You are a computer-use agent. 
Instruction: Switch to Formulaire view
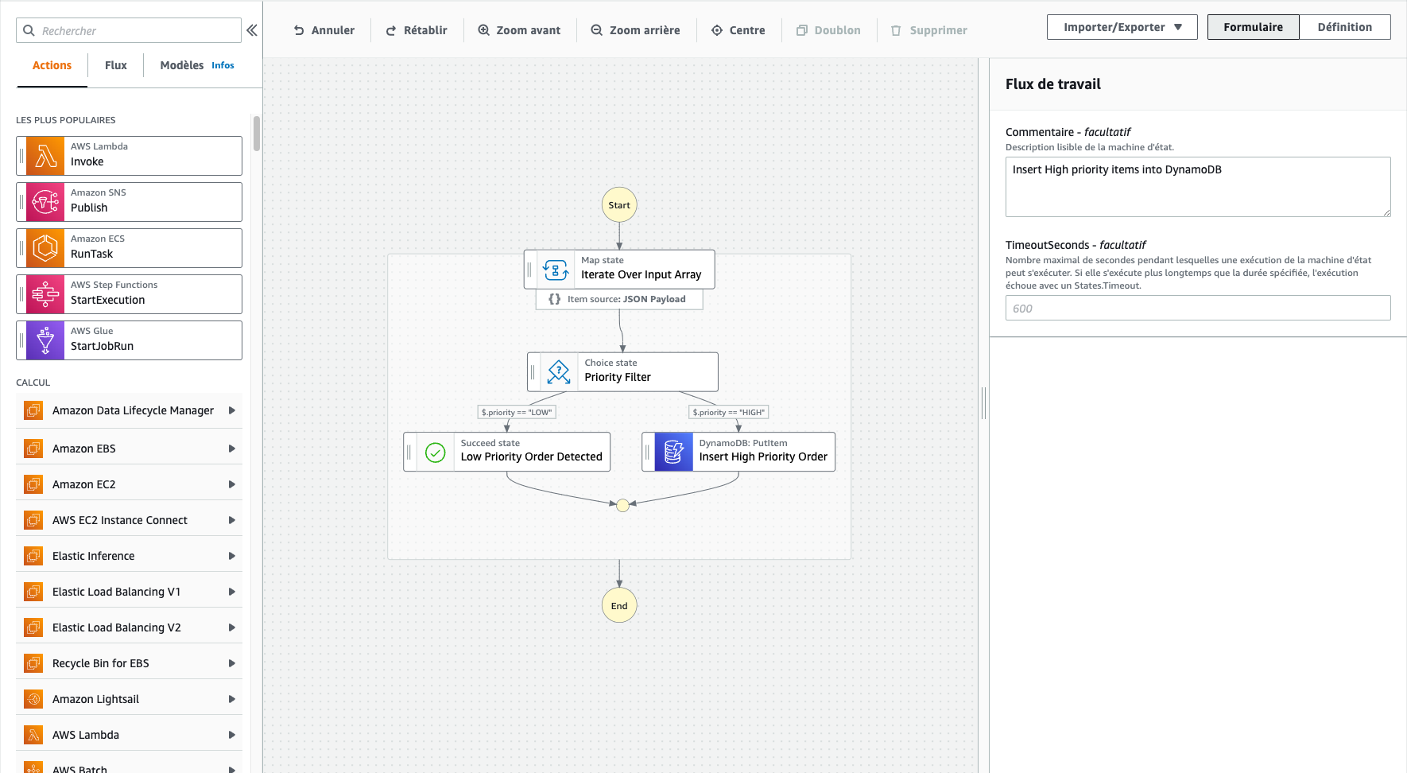coord(1253,27)
